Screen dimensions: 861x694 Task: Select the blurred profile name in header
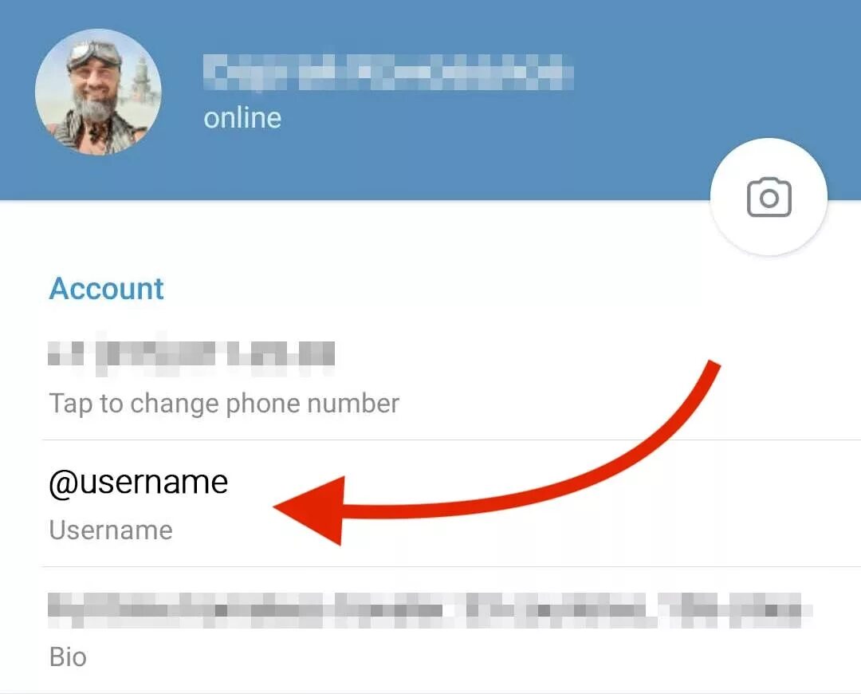coord(388,72)
